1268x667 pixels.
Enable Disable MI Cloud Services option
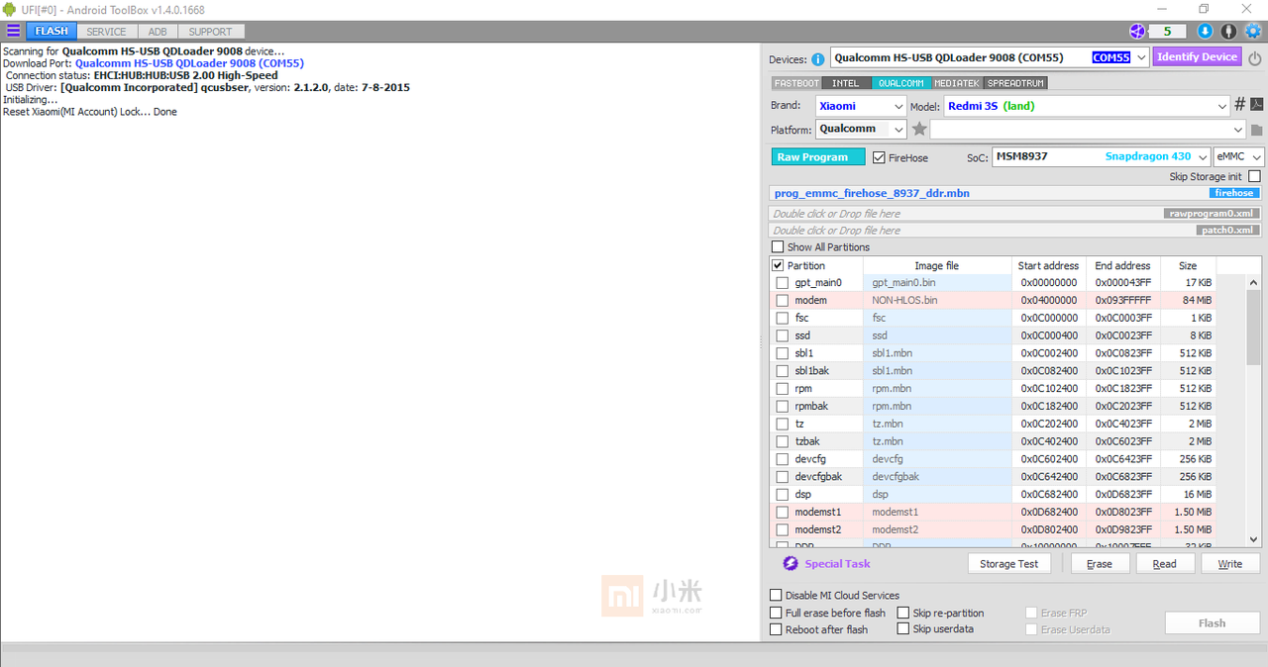point(777,596)
